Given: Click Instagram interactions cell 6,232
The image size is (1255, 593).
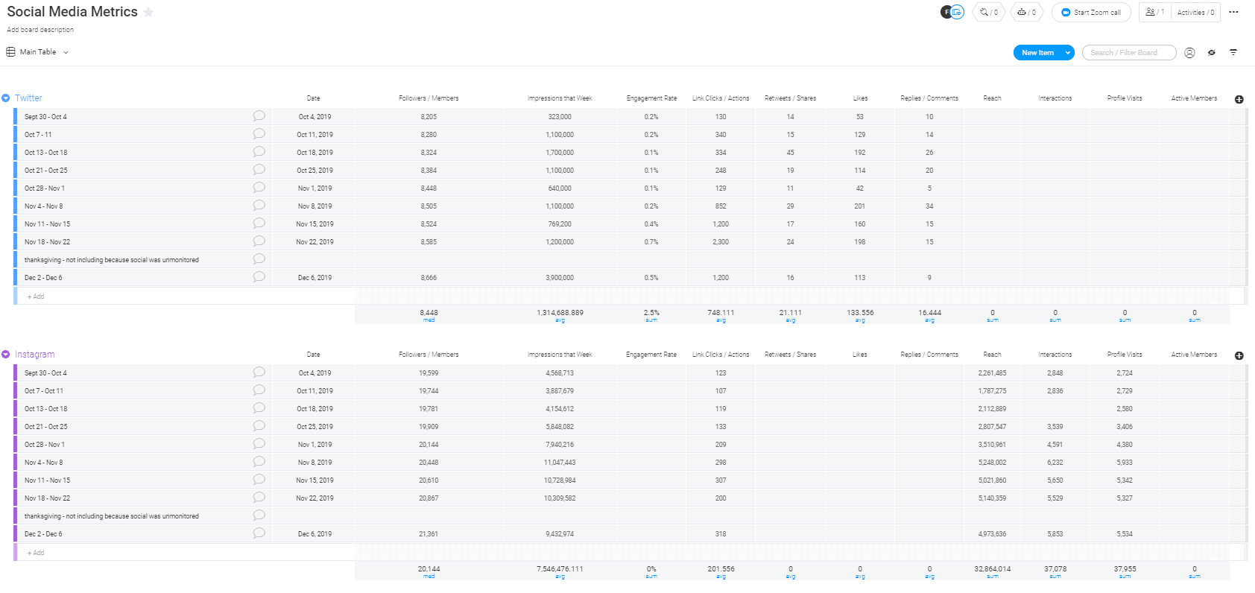Looking at the screenshot, I should click(x=1055, y=462).
